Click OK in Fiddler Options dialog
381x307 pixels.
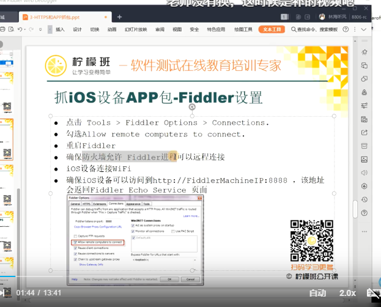point(169,279)
